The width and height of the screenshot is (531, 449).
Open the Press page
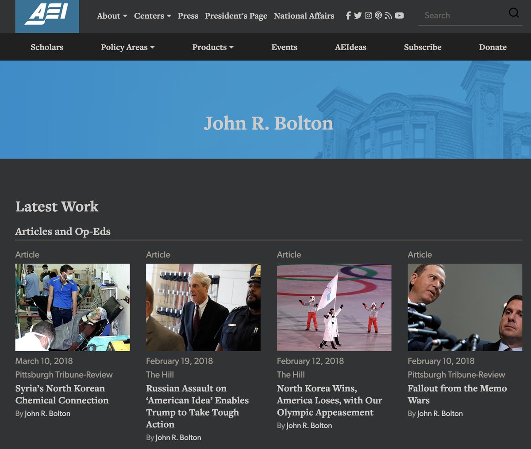(x=188, y=16)
